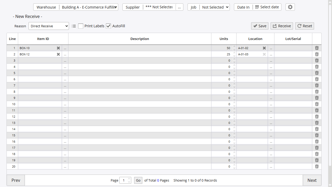Clear the BOX-10 Item ID with the X icon

point(58,48)
